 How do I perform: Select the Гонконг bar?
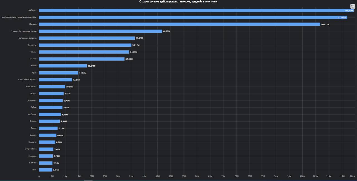[100, 31]
